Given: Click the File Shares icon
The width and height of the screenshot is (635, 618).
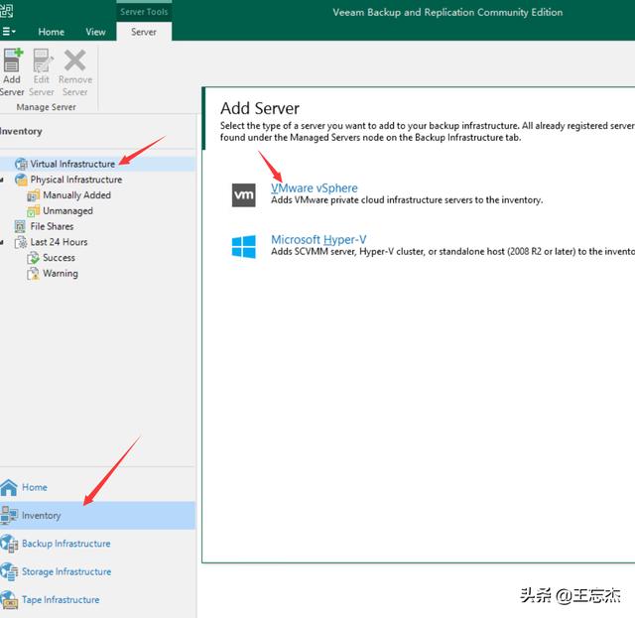Looking at the screenshot, I should click(x=20, y=226).
